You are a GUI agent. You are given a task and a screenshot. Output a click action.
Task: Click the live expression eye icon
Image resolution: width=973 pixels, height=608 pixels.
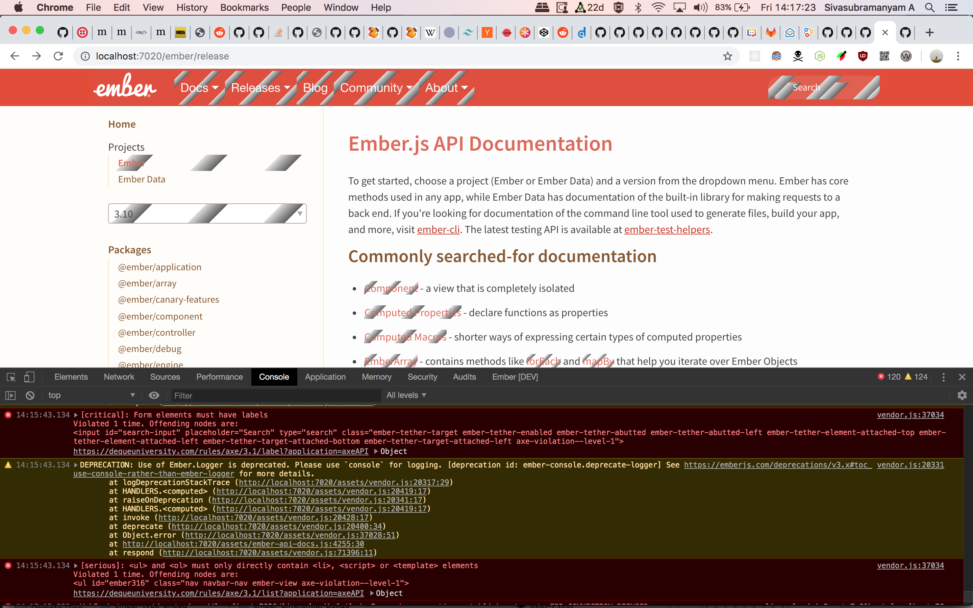154,396
